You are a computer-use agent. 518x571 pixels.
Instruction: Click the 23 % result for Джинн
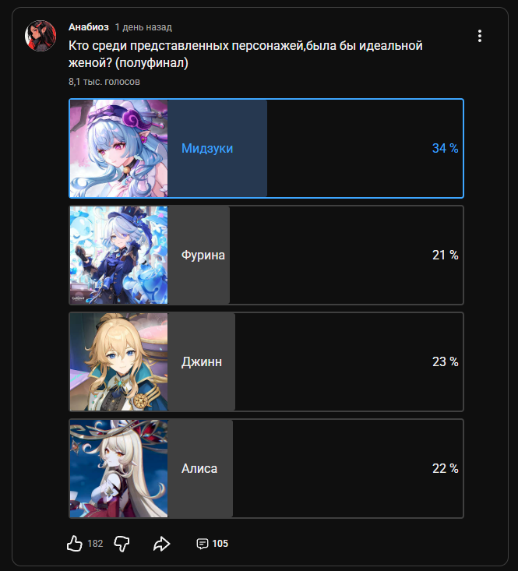click(x=445, y=361)
